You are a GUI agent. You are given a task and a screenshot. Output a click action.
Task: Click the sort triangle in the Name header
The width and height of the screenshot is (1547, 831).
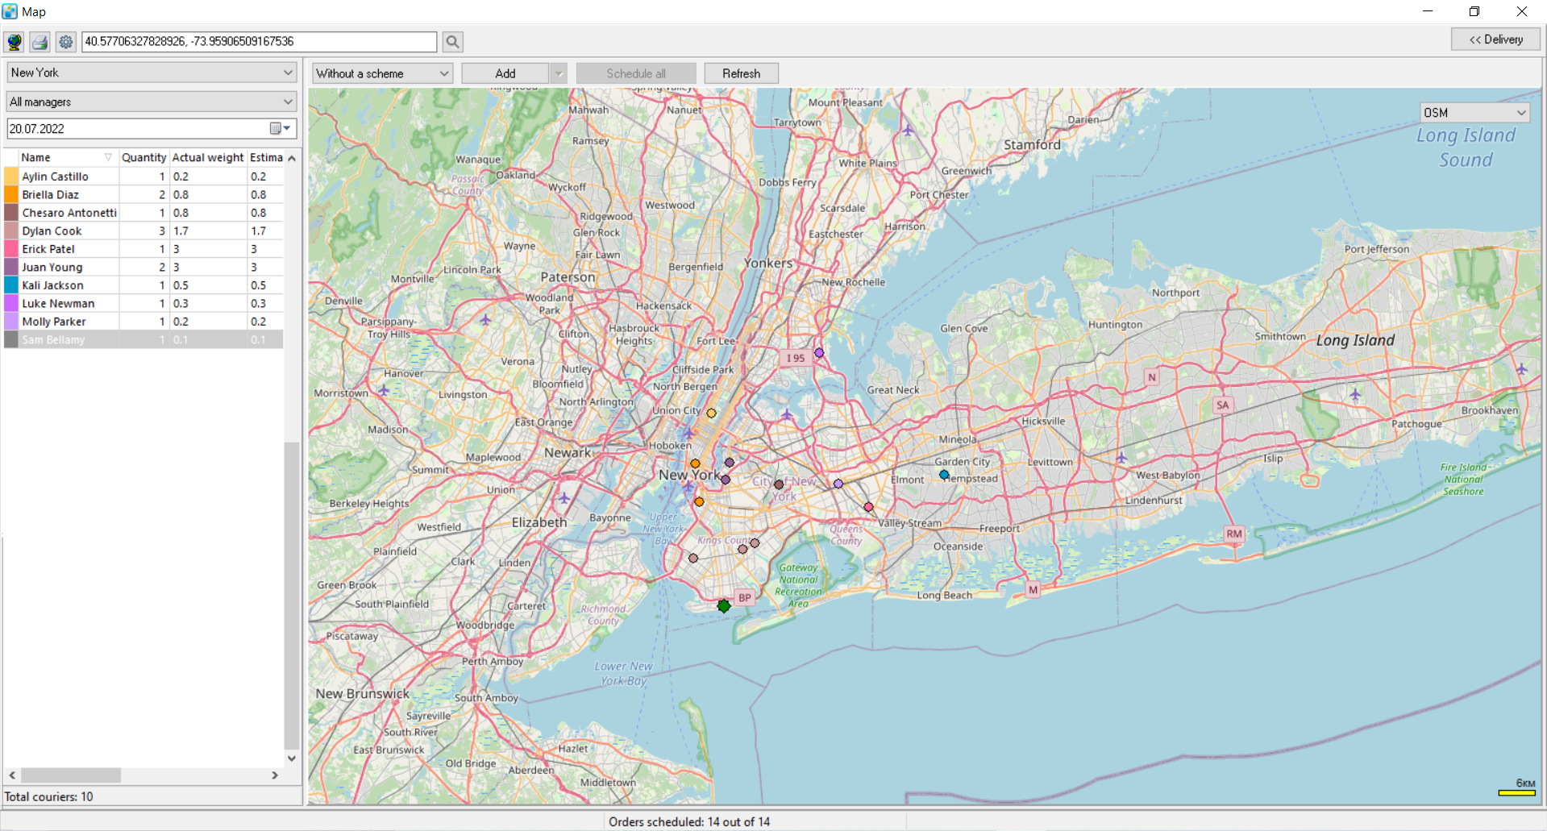pos(108,157)
